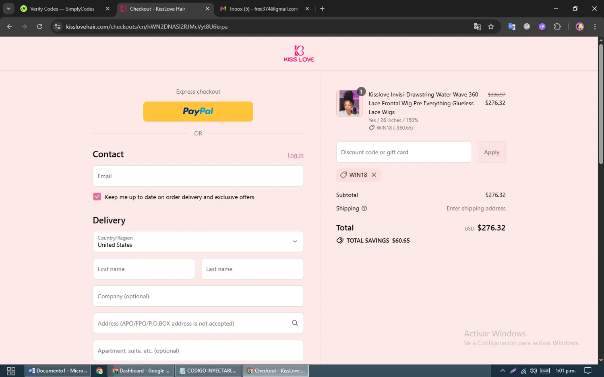Focus the Email input field
The height and width of the screenshot is (377, 604).
(198, 176)
